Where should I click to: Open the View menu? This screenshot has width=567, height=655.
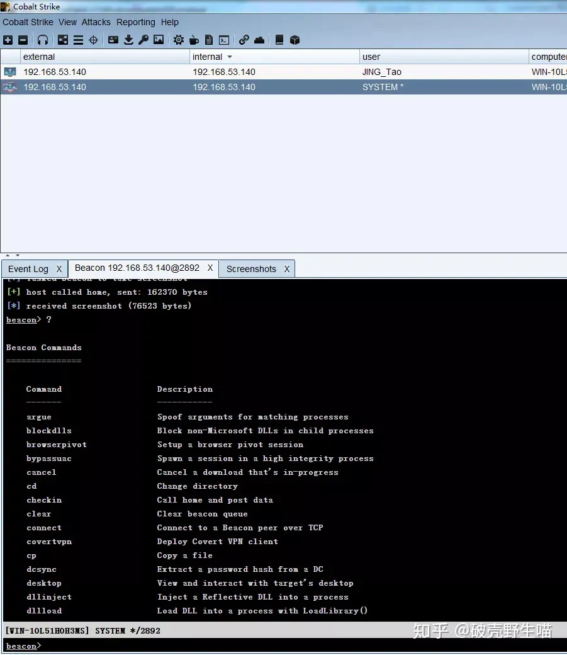tap(67, 22)
